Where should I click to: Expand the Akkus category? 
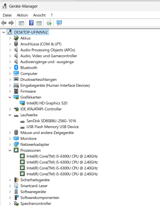click(10, 38)
